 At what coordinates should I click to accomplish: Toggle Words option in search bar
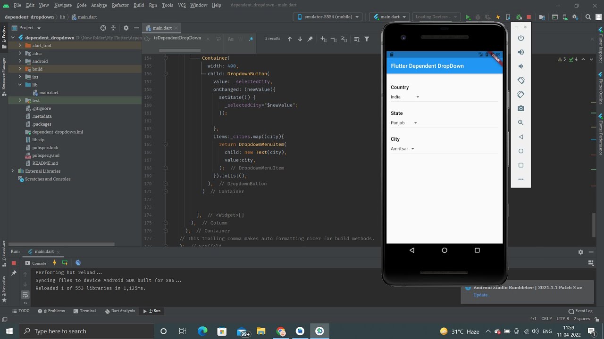point(241,39)
